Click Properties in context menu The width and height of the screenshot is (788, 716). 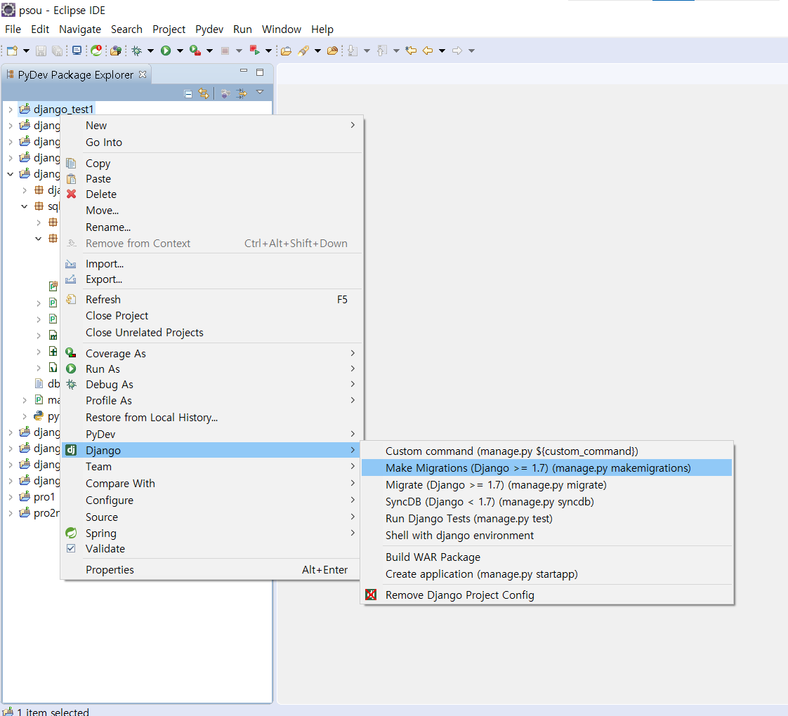click(x=211, y=570)
